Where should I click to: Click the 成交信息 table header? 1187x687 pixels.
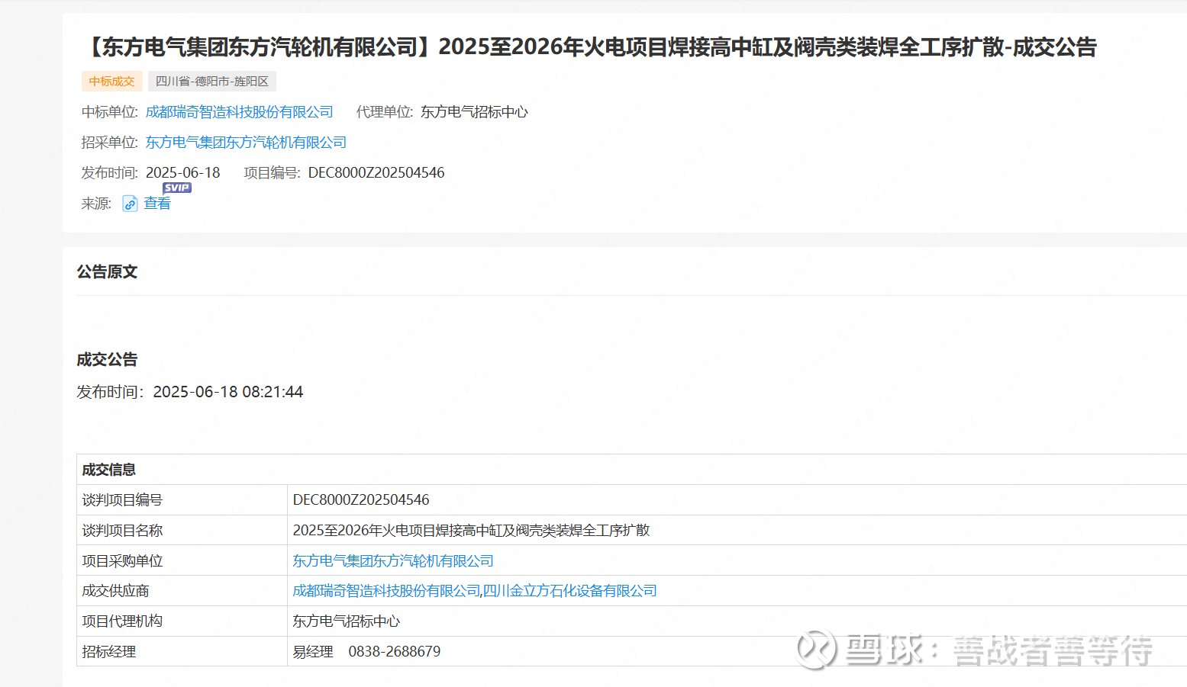(x=109, y=470)
